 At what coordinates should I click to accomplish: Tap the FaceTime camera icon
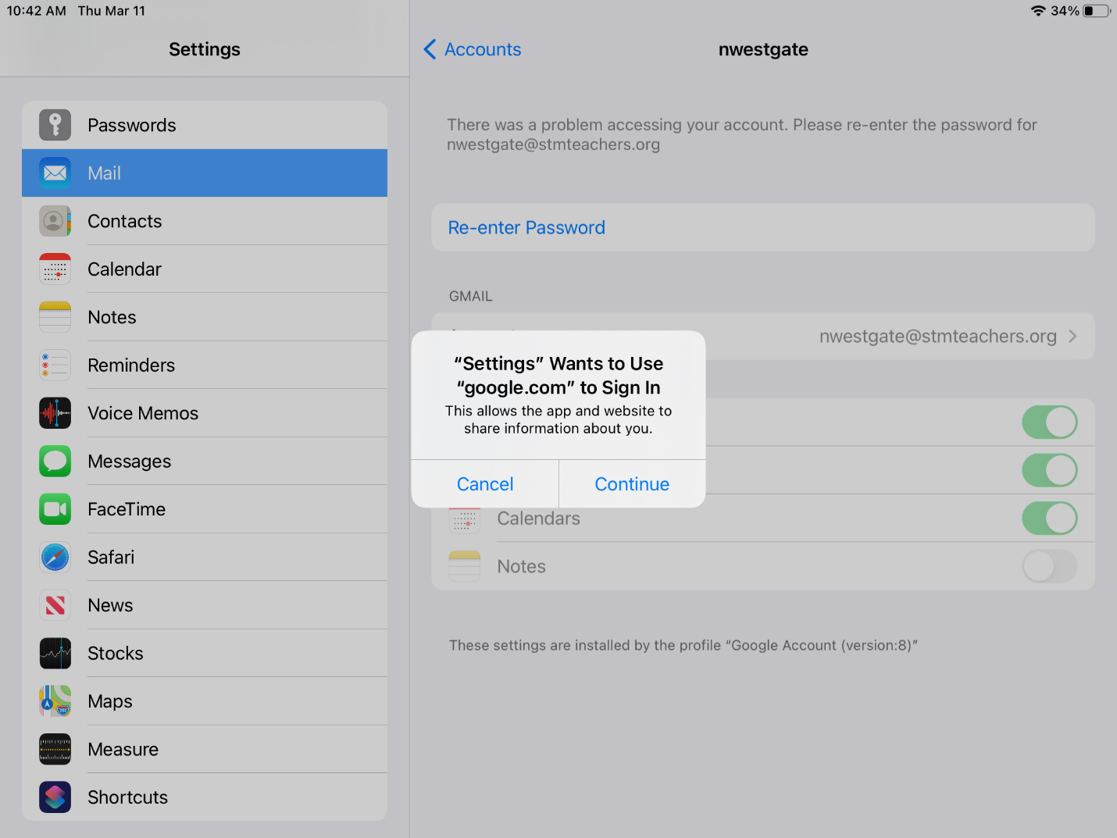tap(55, 509)
